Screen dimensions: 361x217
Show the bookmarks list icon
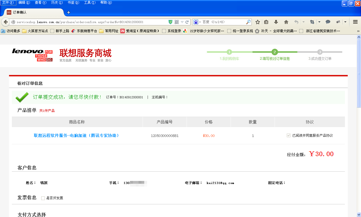(266, 22)
